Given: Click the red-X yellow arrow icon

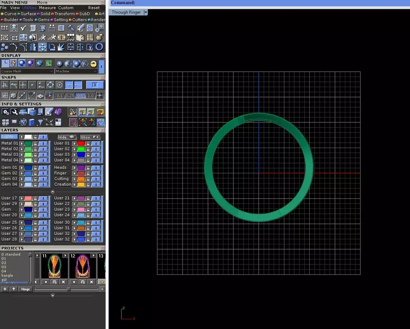Looking at the screenshot, I should point(100,112).
